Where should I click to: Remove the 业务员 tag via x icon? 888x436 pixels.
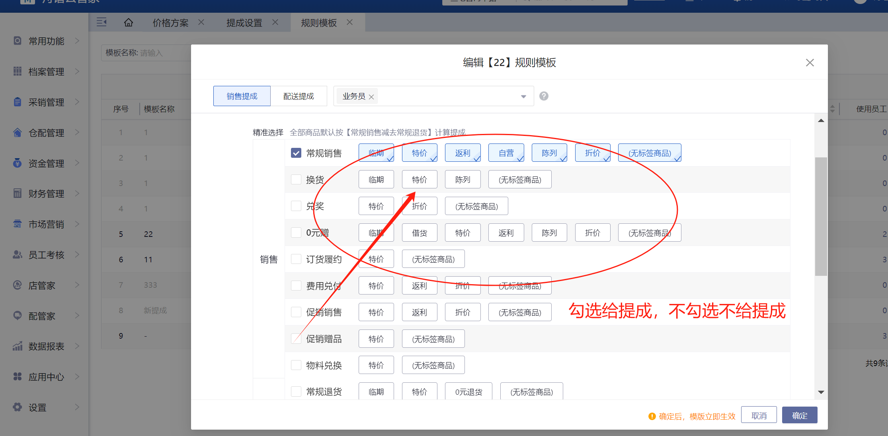click(x=371, y=97)
